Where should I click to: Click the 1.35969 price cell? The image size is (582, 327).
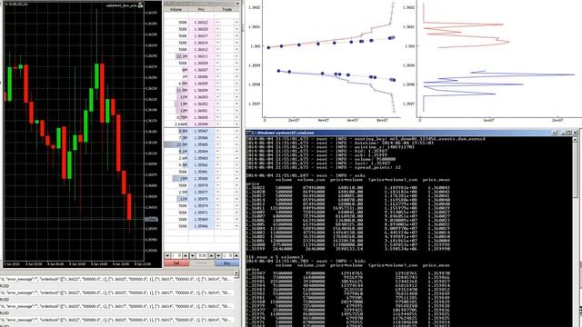coord(201,219)
